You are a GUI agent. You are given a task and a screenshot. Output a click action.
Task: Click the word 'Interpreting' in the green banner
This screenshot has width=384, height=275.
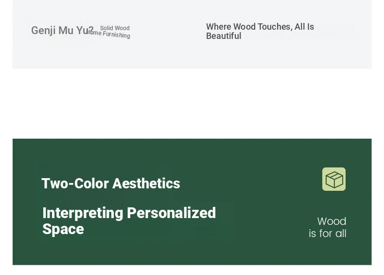click(83, 213)
